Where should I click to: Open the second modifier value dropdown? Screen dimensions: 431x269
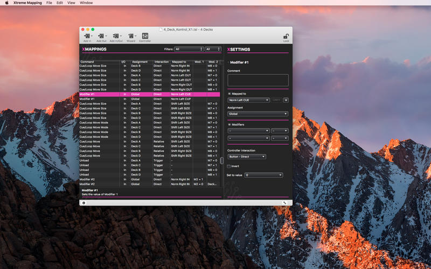click(x=280, y=138)
